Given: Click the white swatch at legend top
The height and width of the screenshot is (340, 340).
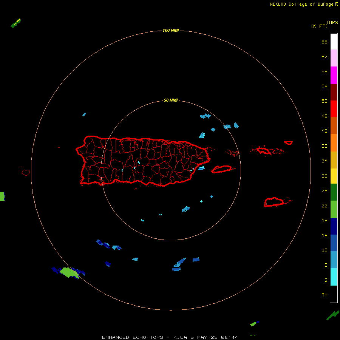Looking at the screenshot, I should [x=334, y=42].
